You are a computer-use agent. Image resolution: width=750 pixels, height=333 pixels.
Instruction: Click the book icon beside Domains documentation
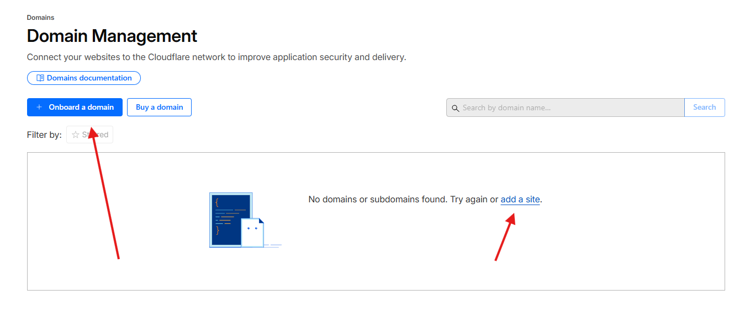(x=40, y=78)
